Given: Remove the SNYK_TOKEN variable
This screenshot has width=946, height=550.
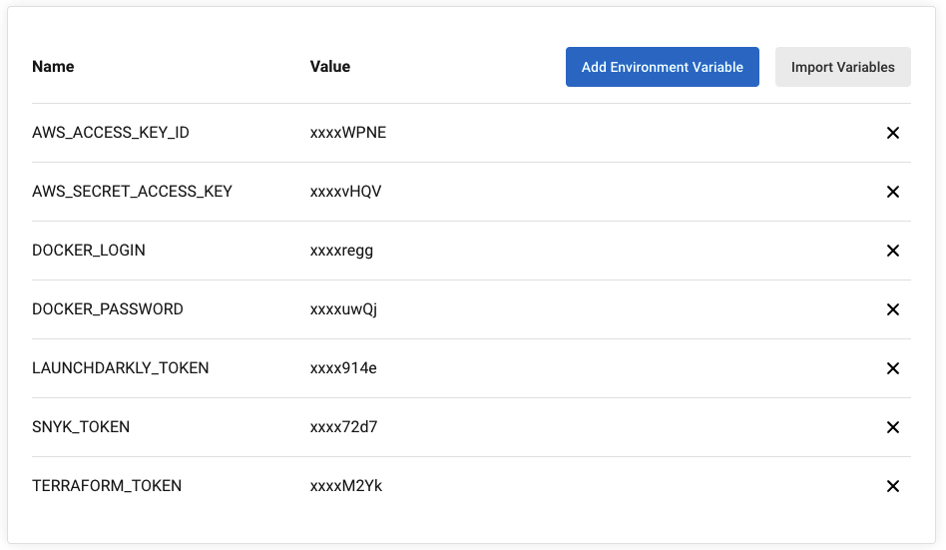Looking at the screenshot, I should [893, 427].
